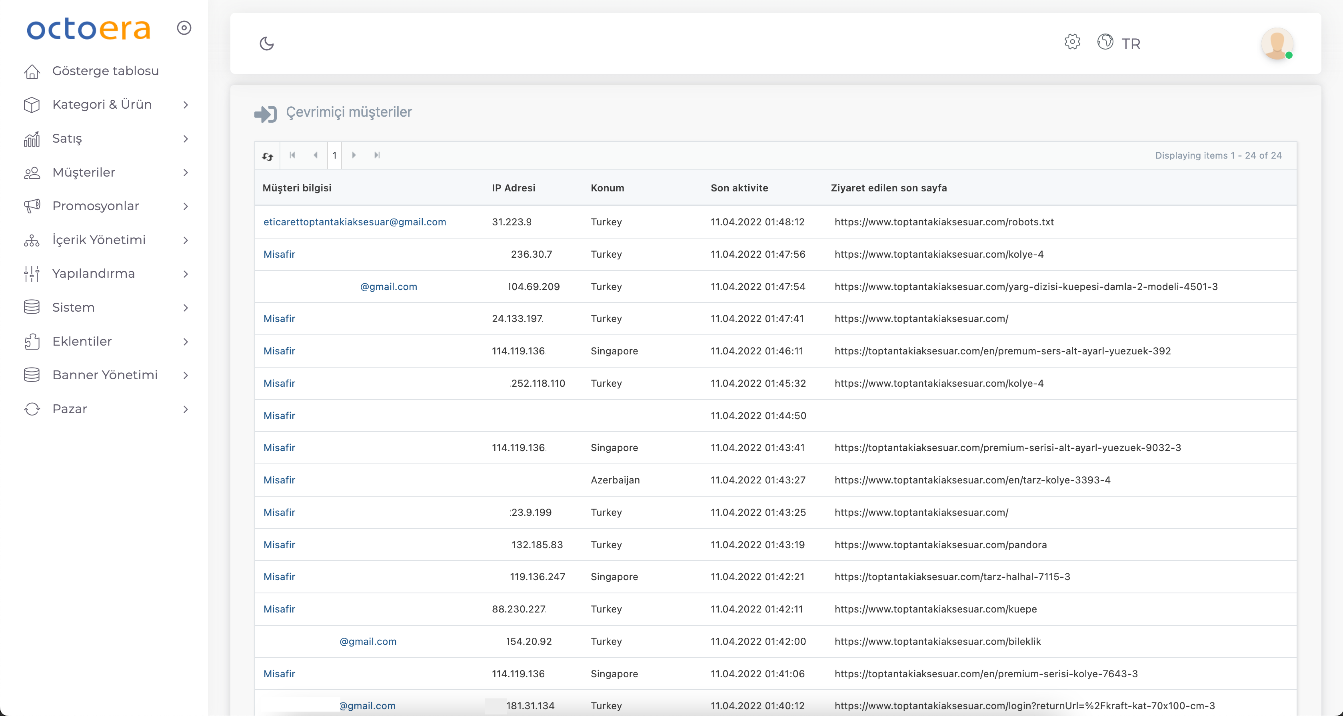Open eticarettoptantakiaksesuar@gmail.com customer link
The image size is (1343, 716).
tap(354, 222)
